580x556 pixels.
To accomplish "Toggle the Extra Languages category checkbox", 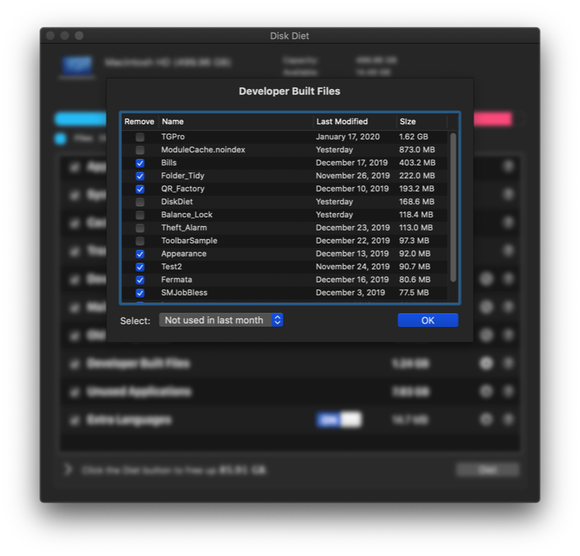I will 75,420.
